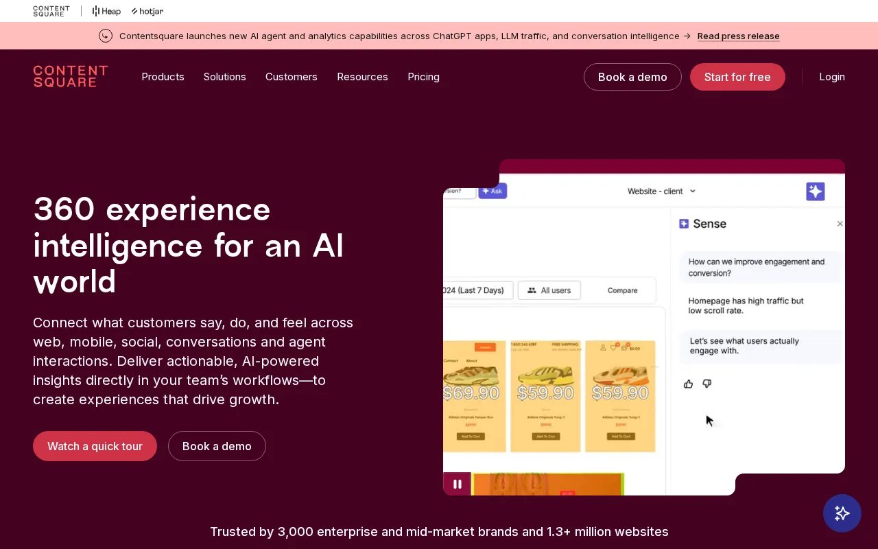Click the Sense sparkle icon in demo header
Image resolution: width=878 pixels, height=549 pixels.
coord(816,191)
